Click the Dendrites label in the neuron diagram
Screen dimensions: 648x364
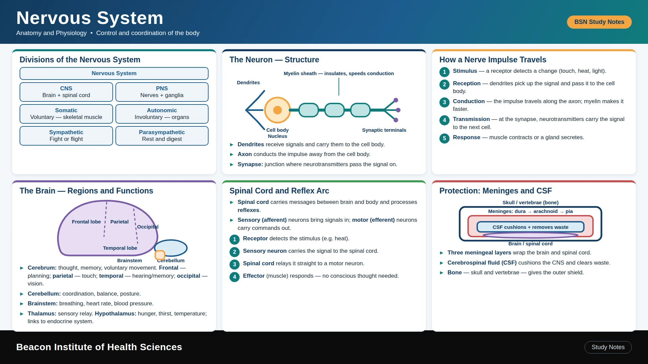[248, 83]
